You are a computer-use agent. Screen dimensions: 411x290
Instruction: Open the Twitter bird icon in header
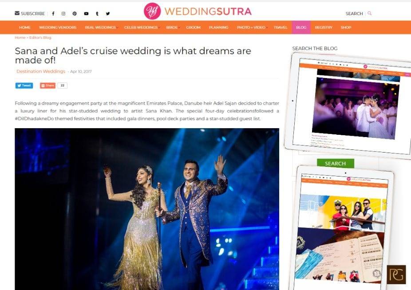(108, 14)
